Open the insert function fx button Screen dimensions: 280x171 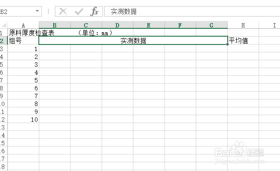pos(94,11)
